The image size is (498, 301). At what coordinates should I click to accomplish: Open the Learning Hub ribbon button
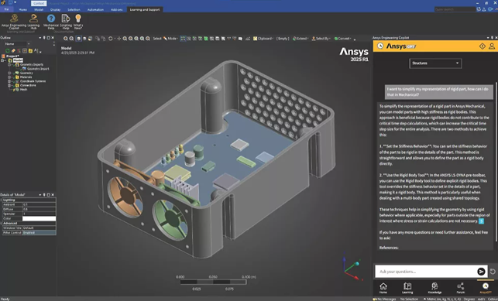pyautogui.click(x=33, y=22)
